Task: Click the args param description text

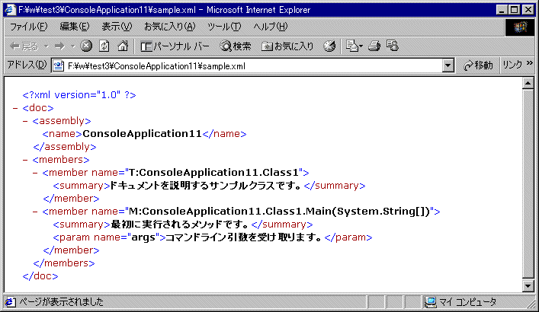Action: (x=243, y=237)
